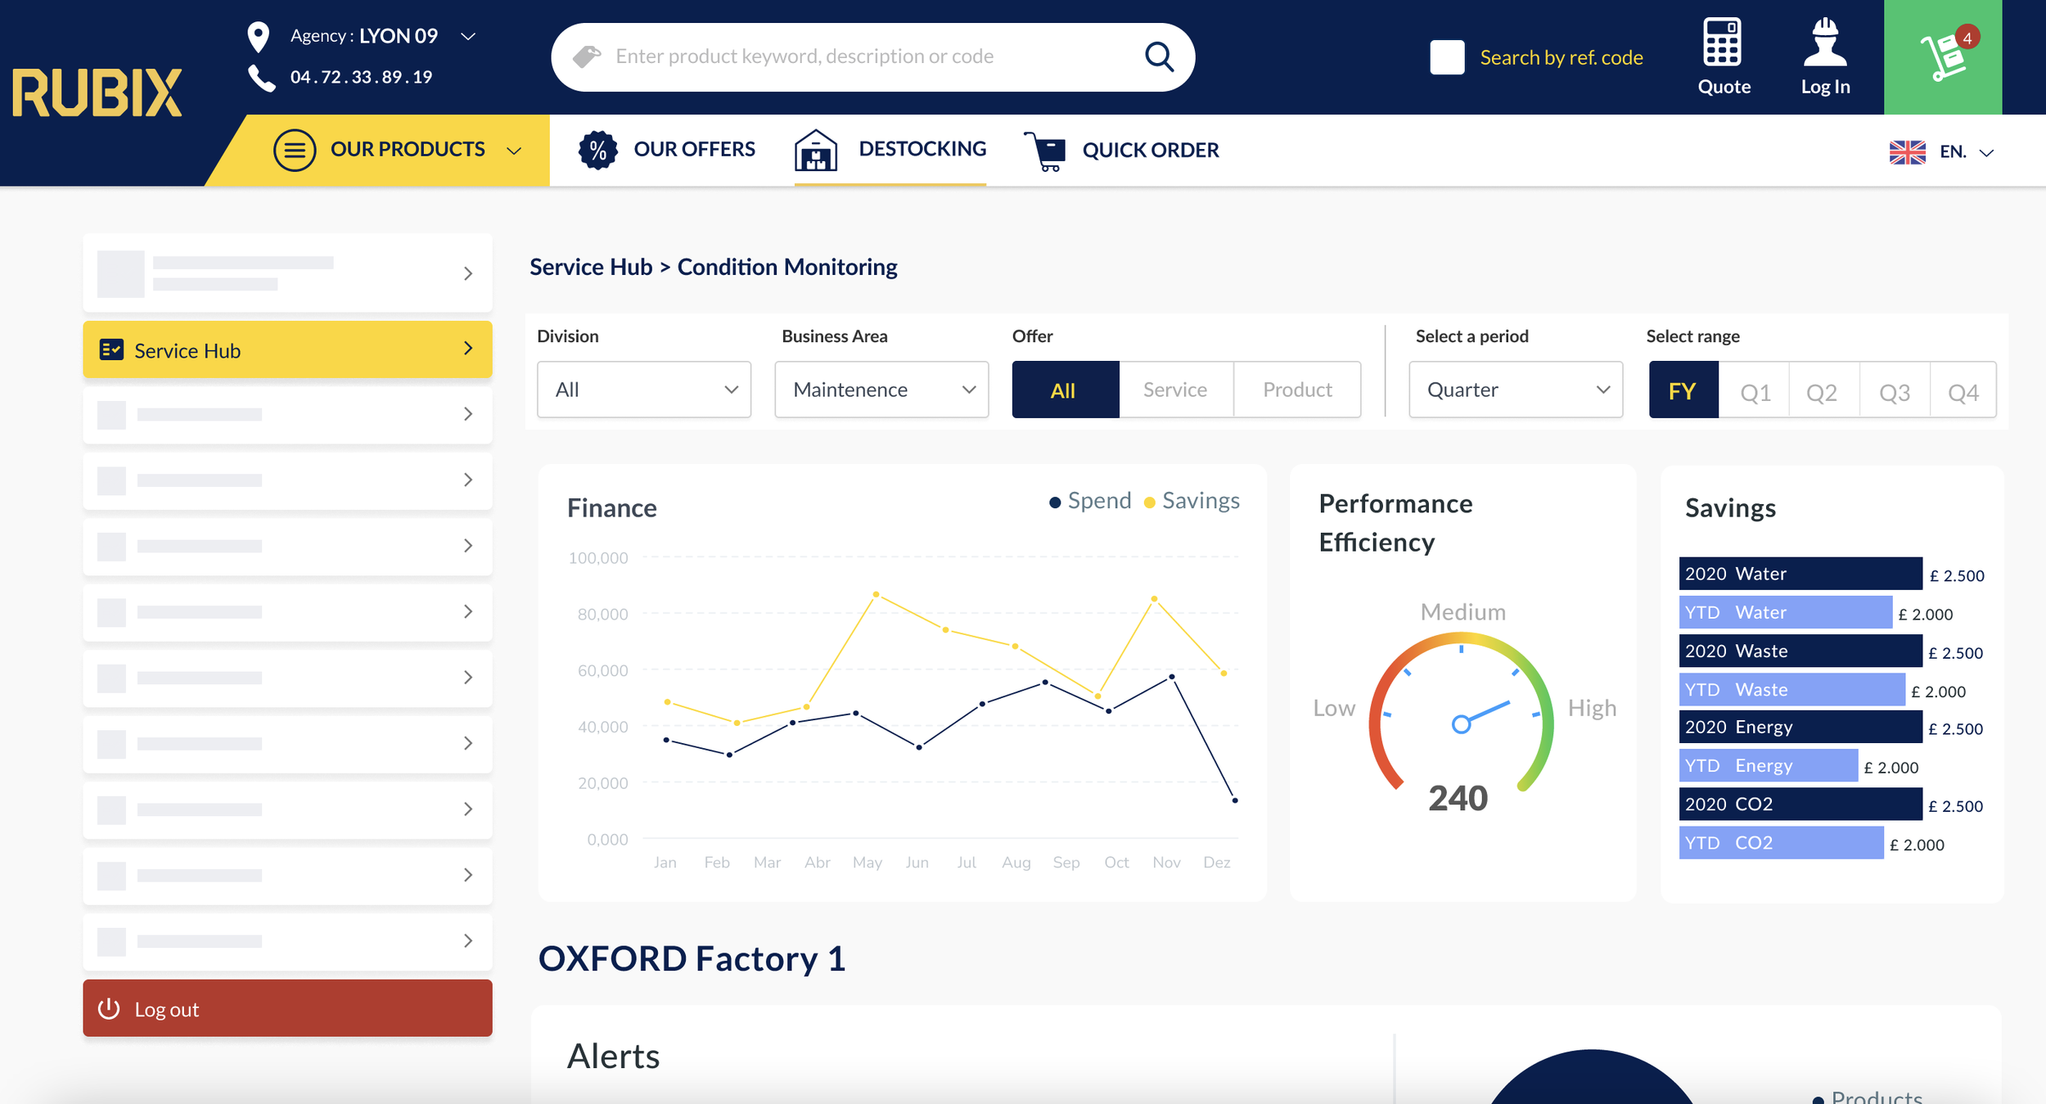Click the RUBIX logo
This screenshot has width=2046, height=1104.
point(97,92)
